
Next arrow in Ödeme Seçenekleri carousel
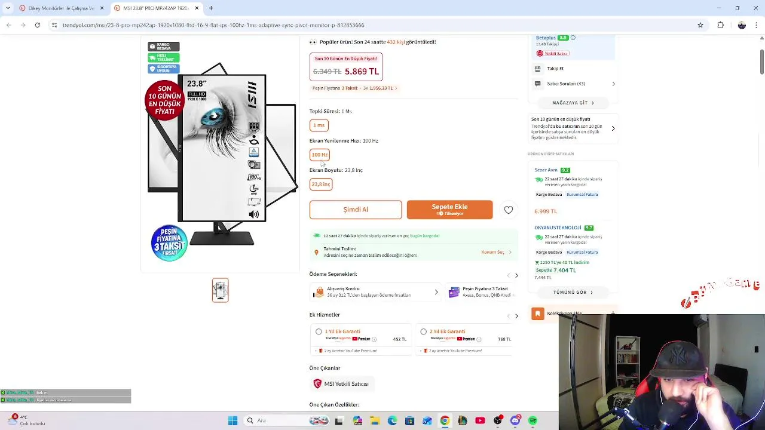(516, 275)
